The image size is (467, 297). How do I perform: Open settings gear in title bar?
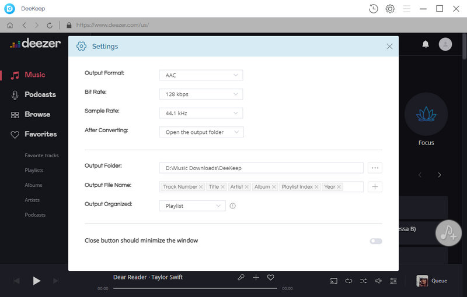point(390,9)
